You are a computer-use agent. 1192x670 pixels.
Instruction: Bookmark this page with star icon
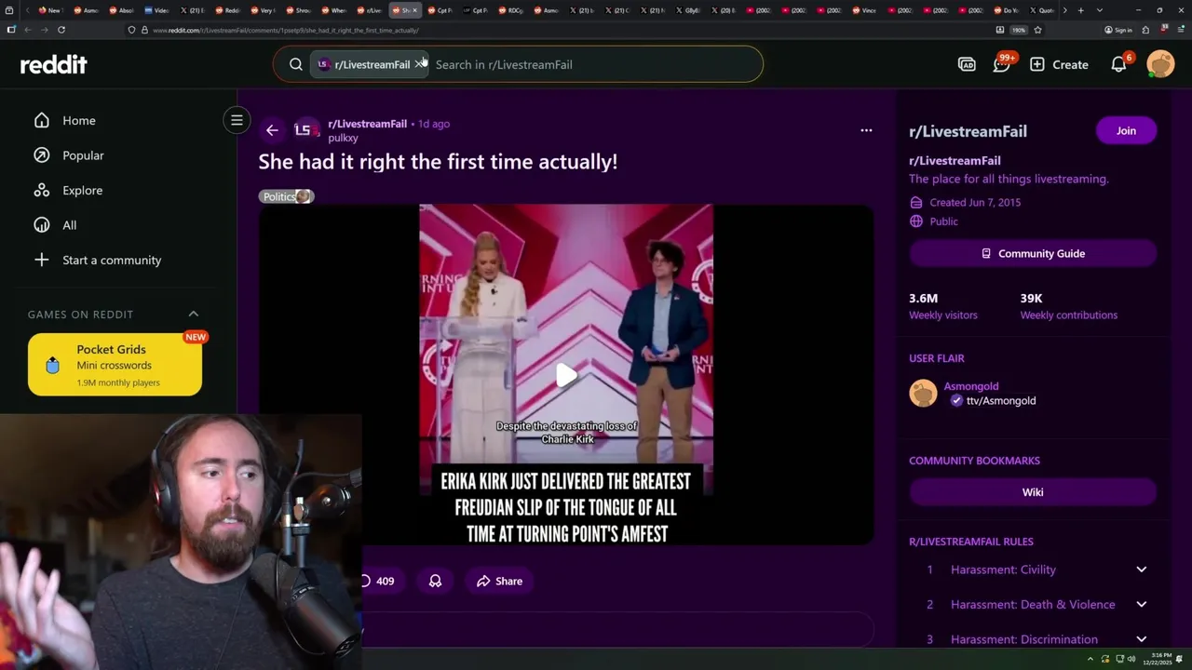(1037, 30)
